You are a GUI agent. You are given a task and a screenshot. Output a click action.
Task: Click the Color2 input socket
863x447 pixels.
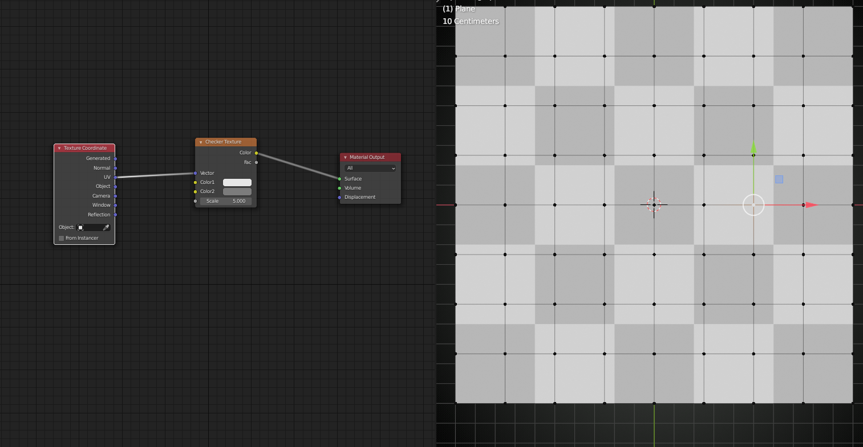(195, 191)
